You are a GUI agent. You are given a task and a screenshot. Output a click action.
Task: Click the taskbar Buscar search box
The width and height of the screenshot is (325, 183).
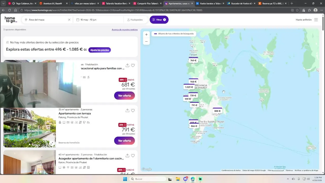(148, 179)
